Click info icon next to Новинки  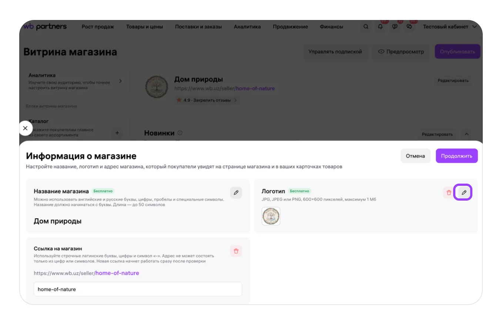[x=180, y=133]
